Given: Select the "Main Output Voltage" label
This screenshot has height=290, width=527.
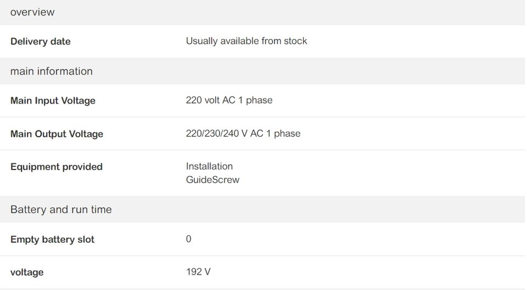Looking at the screenshot, I should coord(57,134).
